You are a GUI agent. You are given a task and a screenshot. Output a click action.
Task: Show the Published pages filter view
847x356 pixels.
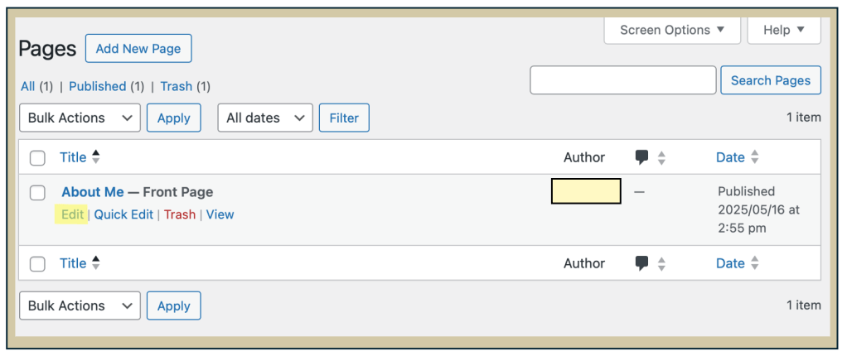[x=97, y=86]
